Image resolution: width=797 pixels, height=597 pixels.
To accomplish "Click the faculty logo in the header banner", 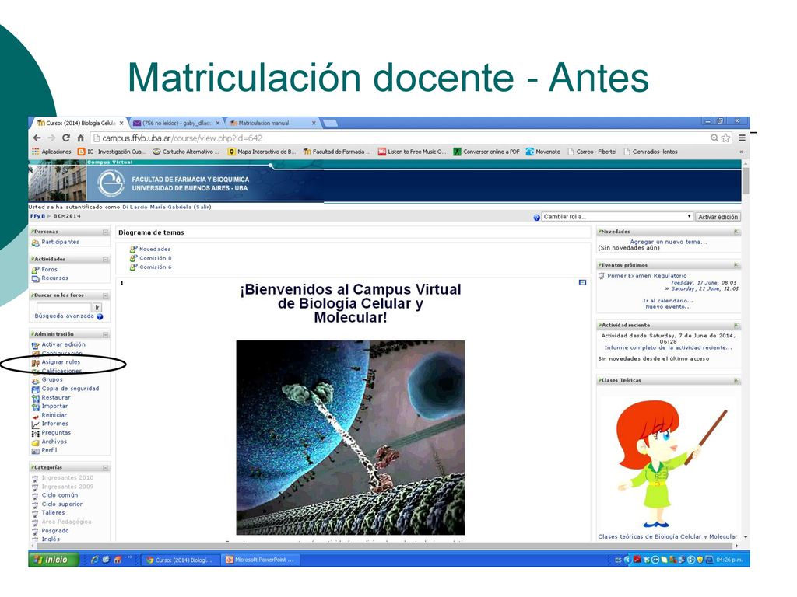I will click(111, 183).
